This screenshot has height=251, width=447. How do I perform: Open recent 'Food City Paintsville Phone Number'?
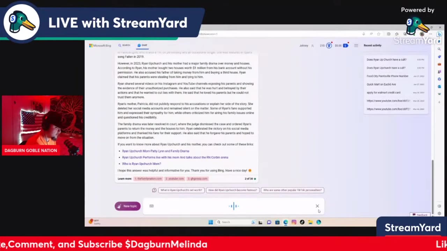(x=395, y=76)
